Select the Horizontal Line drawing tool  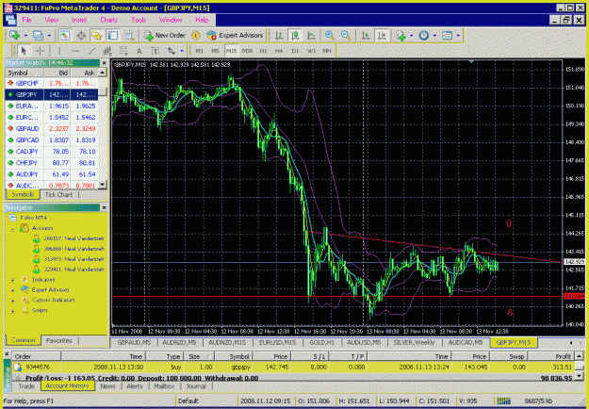pos(75,50)
